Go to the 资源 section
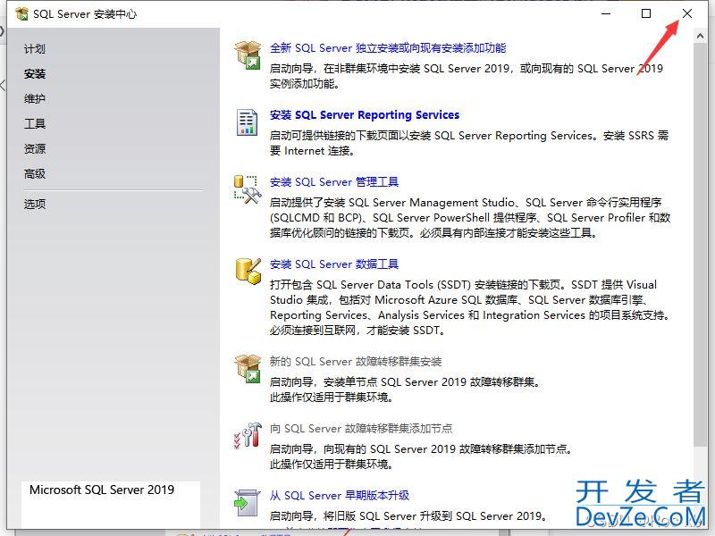This screenshot has height=536, width=715. point(35,148)
